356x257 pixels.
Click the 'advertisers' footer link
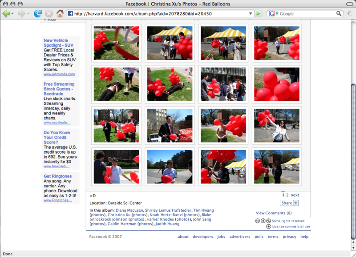[240, 237]
